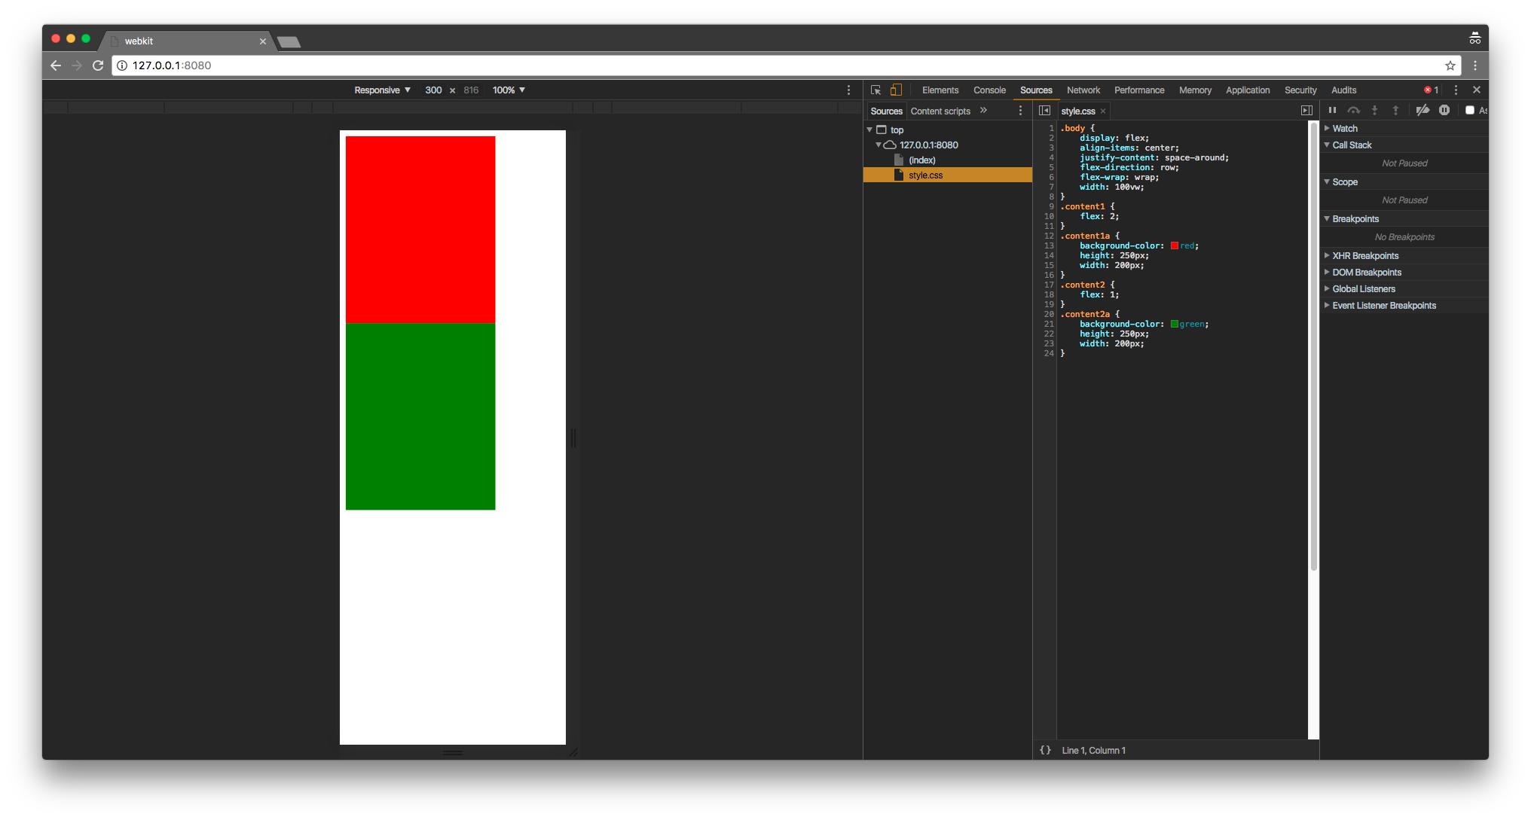Click deactivate breakpoints icon
The image size is (1531, 820).
point(1423,111)
